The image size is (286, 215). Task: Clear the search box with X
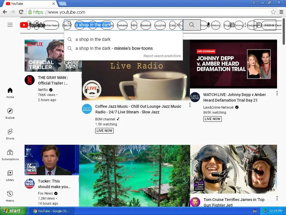click(x=177, y=25)
